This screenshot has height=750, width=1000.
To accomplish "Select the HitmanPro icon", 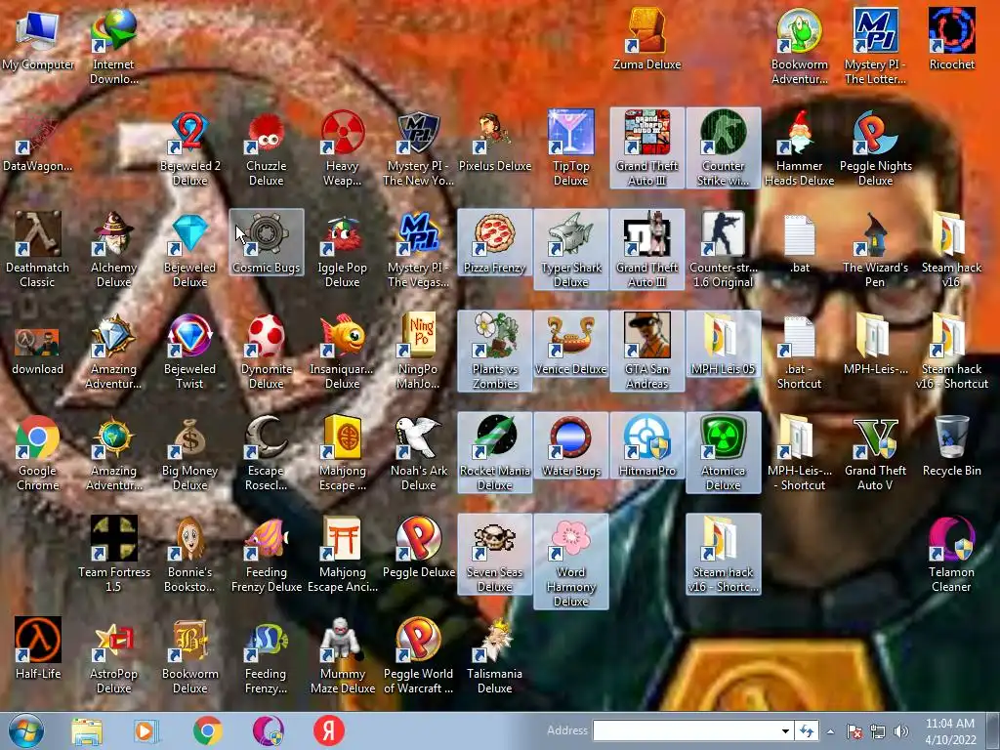I will click(646, 445).
